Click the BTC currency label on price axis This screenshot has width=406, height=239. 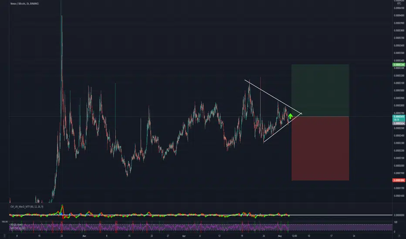coord(399,3)
